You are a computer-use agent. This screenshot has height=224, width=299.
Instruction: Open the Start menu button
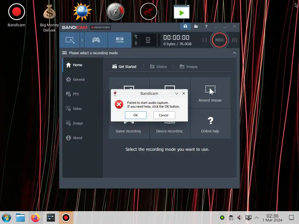6,218
